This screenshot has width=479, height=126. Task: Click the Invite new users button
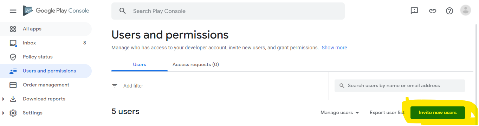pos(438,113)
